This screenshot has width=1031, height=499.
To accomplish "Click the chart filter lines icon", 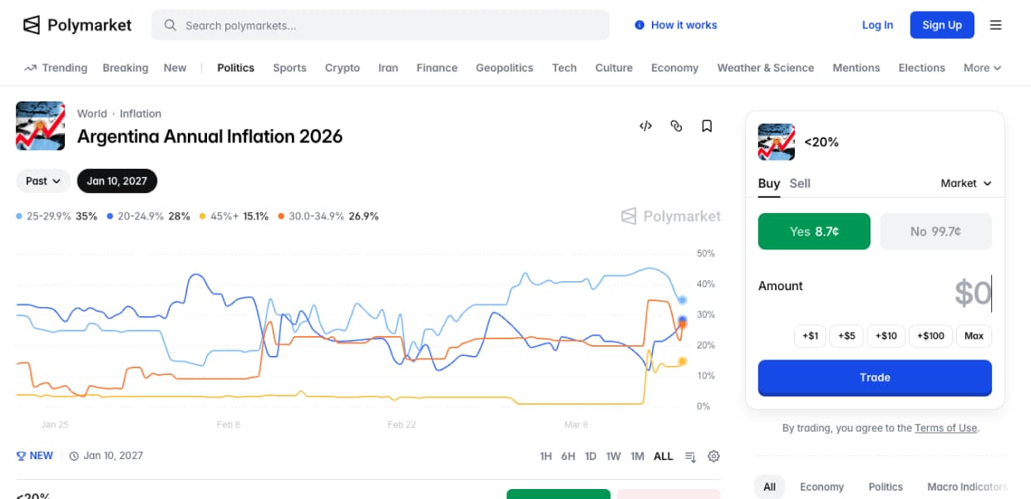I will (x=690, y=456).
